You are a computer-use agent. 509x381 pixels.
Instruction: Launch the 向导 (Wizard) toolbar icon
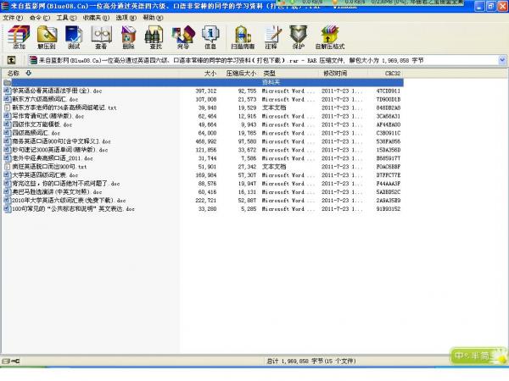point(183,37)
